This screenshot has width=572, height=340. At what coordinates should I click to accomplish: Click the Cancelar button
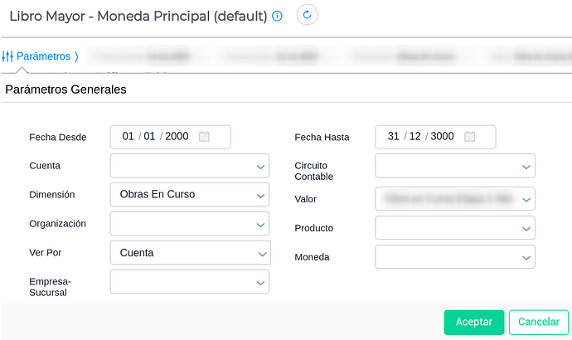[x=539, y=322]
